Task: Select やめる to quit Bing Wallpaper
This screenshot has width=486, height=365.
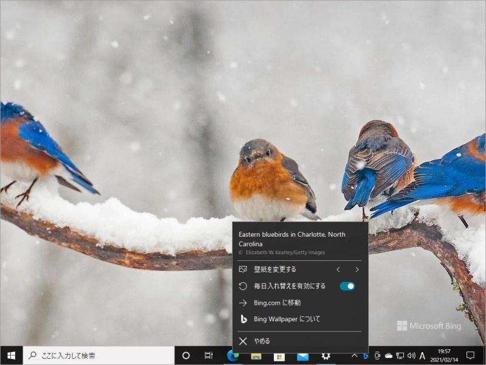Action: (262, 341)
